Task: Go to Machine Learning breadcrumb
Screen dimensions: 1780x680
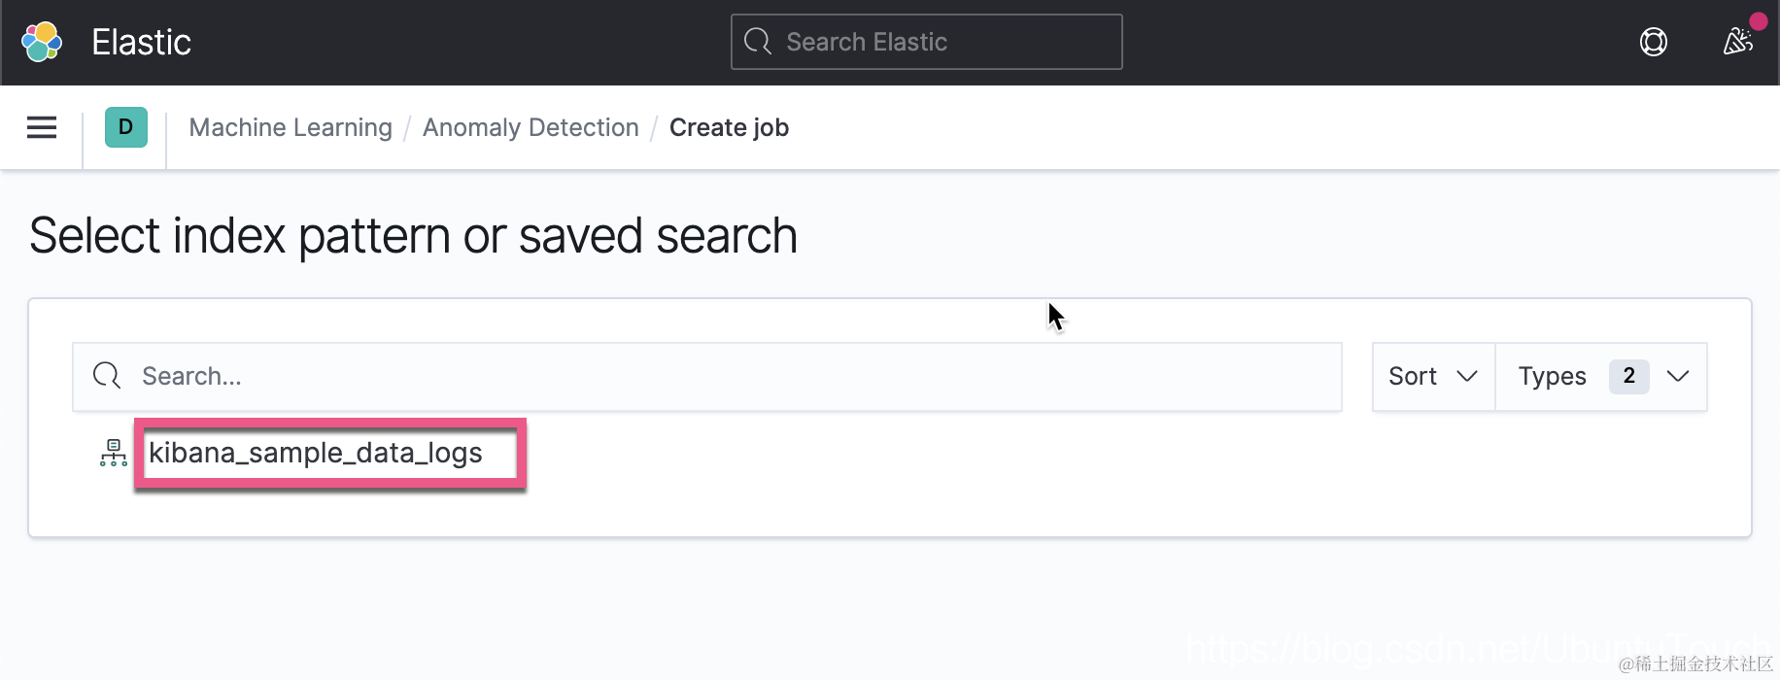Action: pos(291,127)
